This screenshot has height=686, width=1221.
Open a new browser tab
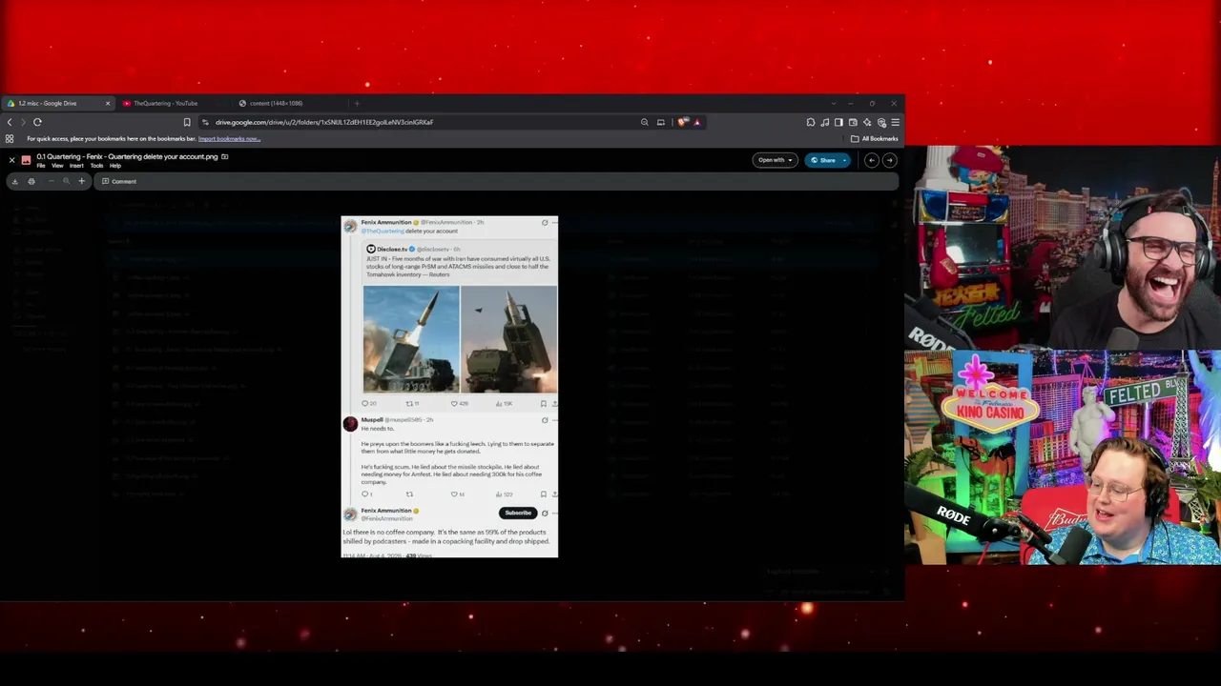357,103
